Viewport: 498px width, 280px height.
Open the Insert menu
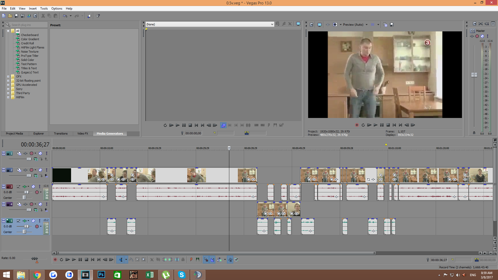click(33, 8)
